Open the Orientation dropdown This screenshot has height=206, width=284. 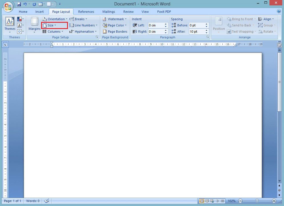point(55,19)
